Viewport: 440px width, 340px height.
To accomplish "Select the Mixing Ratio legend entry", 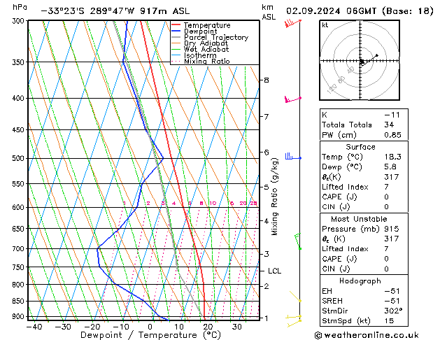I will pos(201,61).
